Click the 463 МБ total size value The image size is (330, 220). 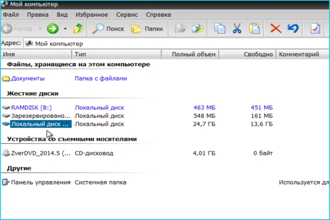[x=204, y=108]
